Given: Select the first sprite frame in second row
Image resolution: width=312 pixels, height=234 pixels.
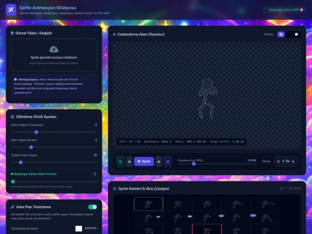Looking at the screenshot, I should [148, 217].
